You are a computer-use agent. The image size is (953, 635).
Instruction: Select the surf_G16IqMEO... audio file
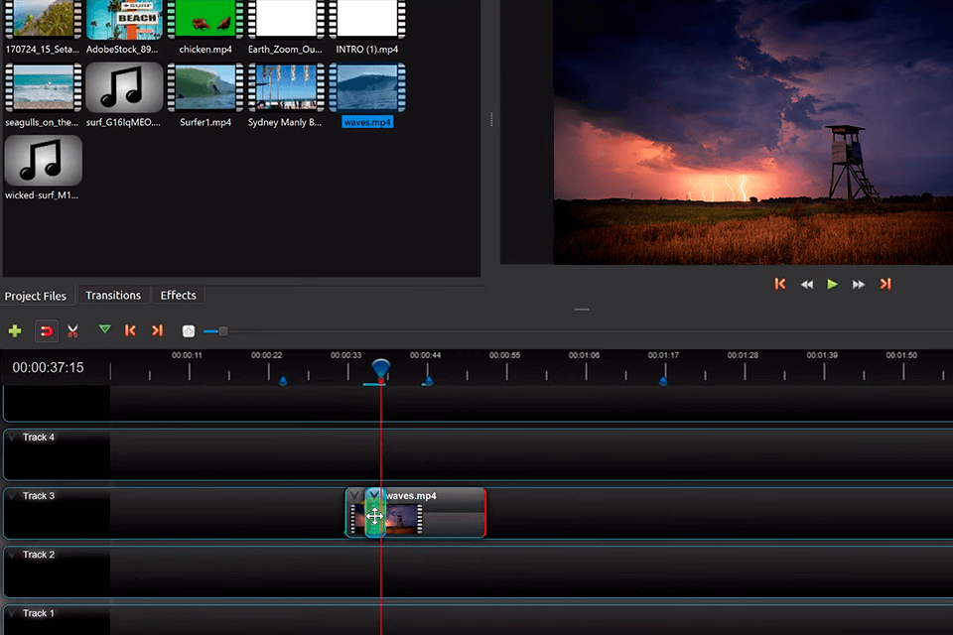point(124,87)
